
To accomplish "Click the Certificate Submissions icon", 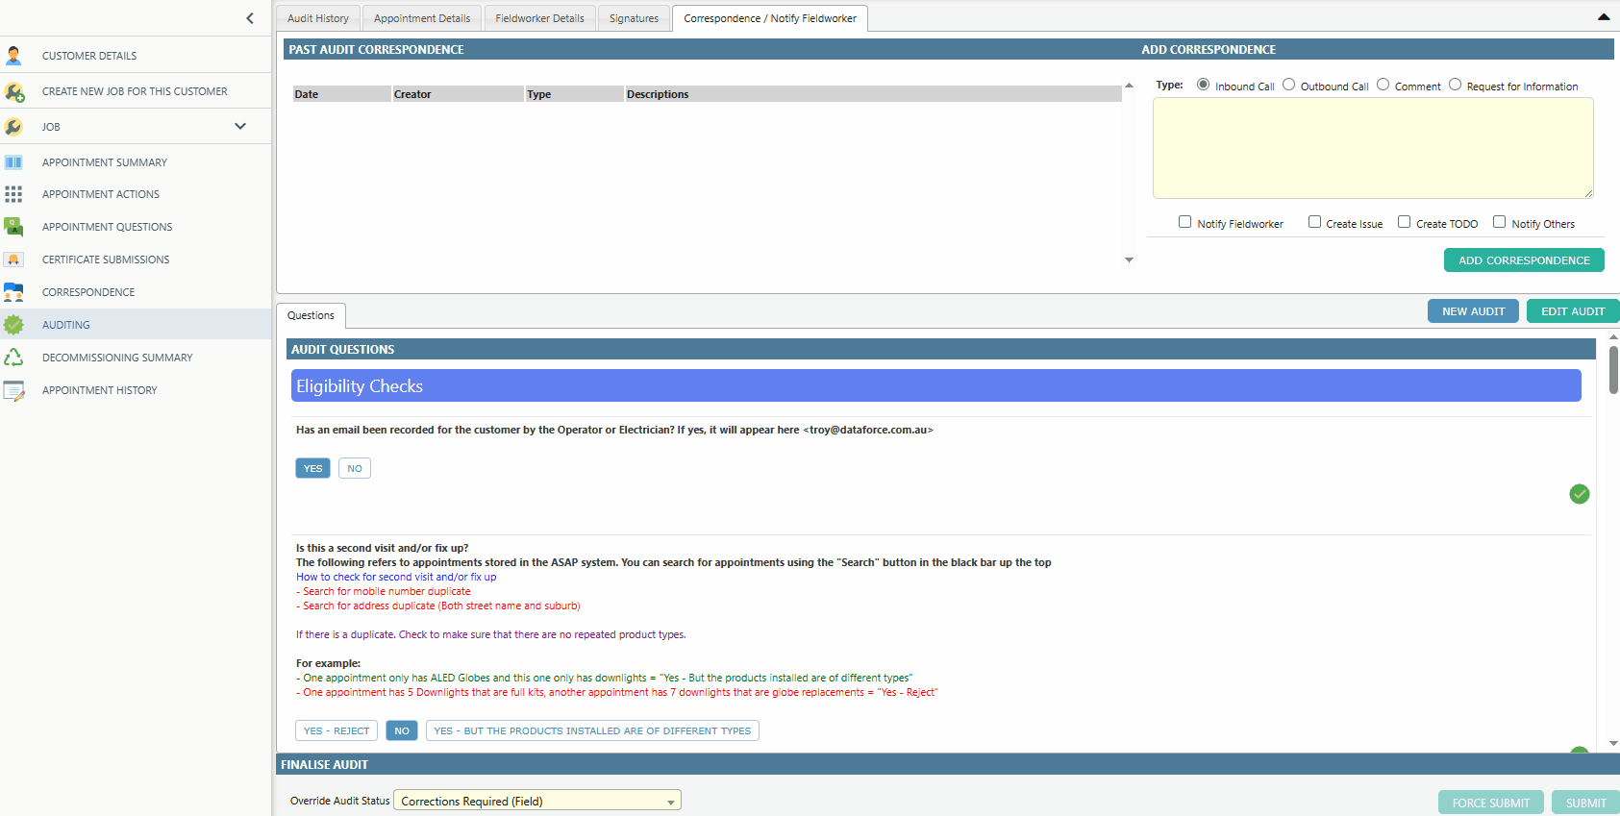I will [x=13, y=260].
